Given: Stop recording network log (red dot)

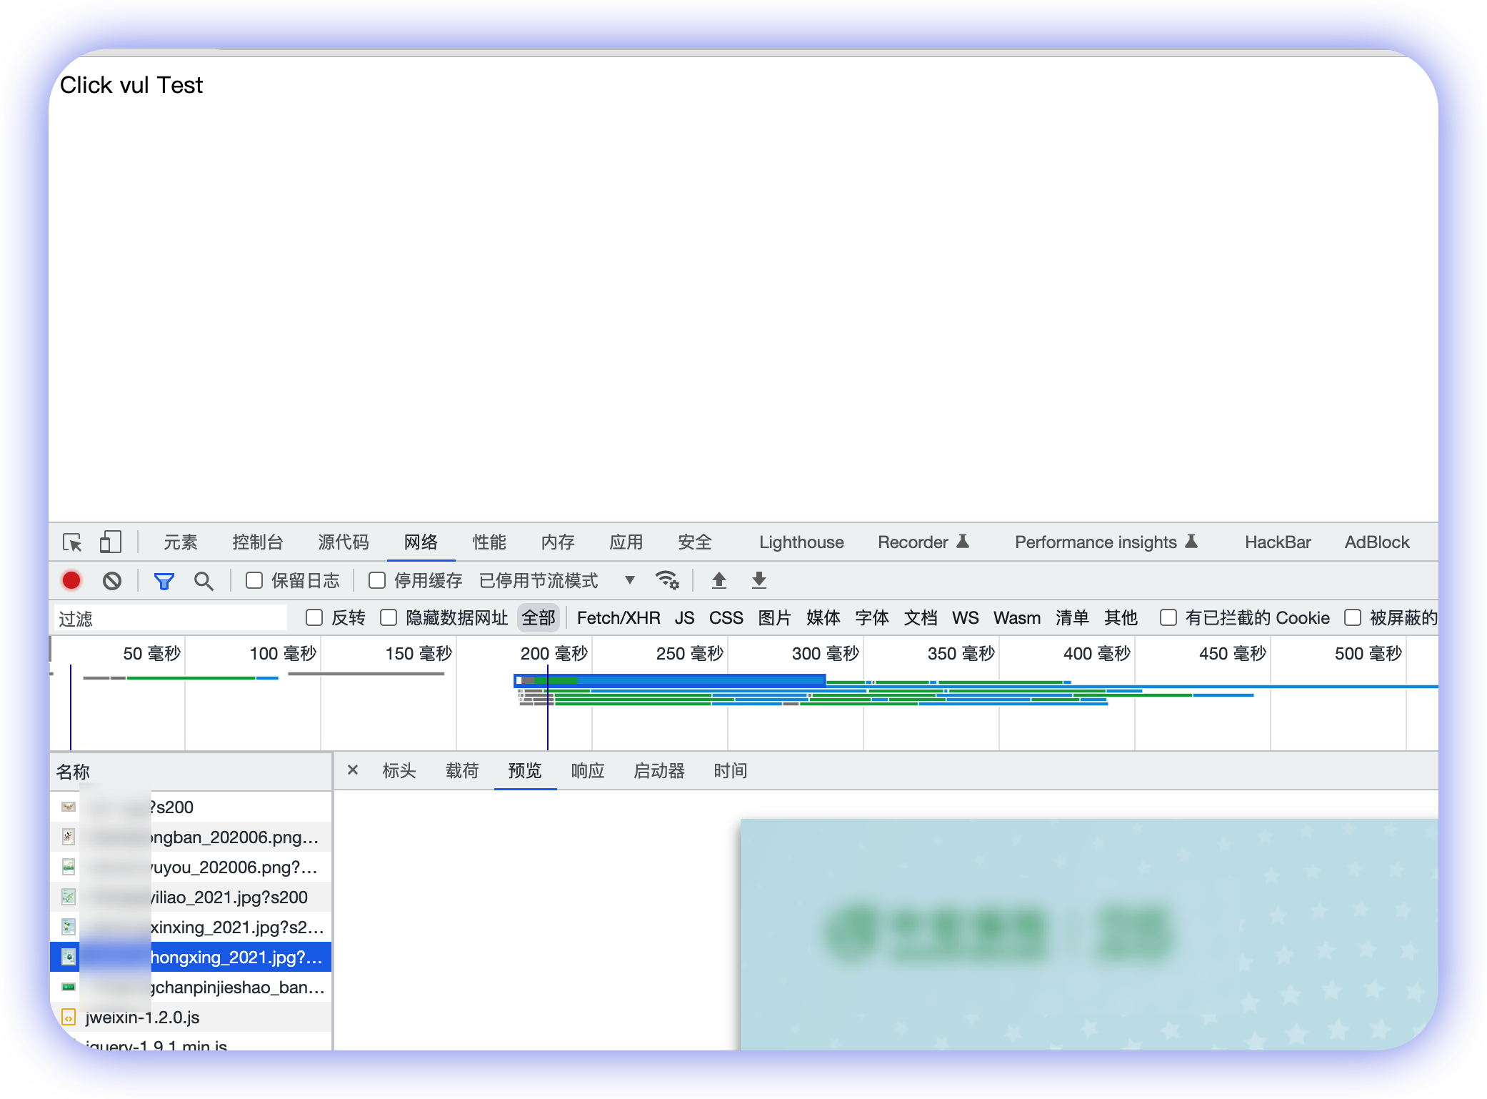Looking at the screenshot, I should (x=71, y=580).
